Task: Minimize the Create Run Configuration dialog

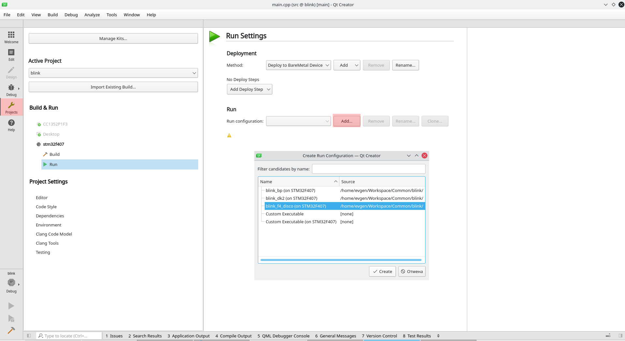Action: [x=409, y=156]
